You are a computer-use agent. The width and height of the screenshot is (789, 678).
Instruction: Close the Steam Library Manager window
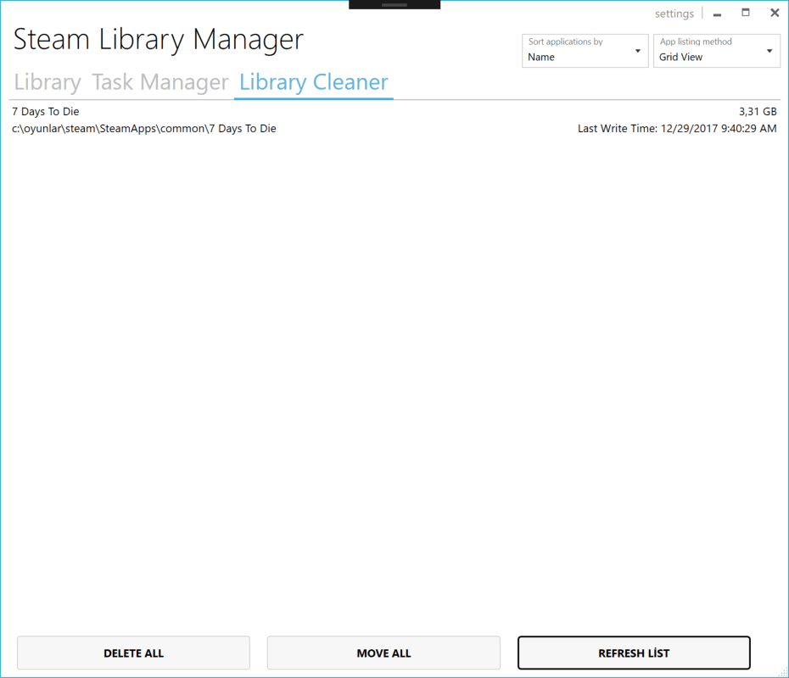pyautogui.click(x=775, y=13)
